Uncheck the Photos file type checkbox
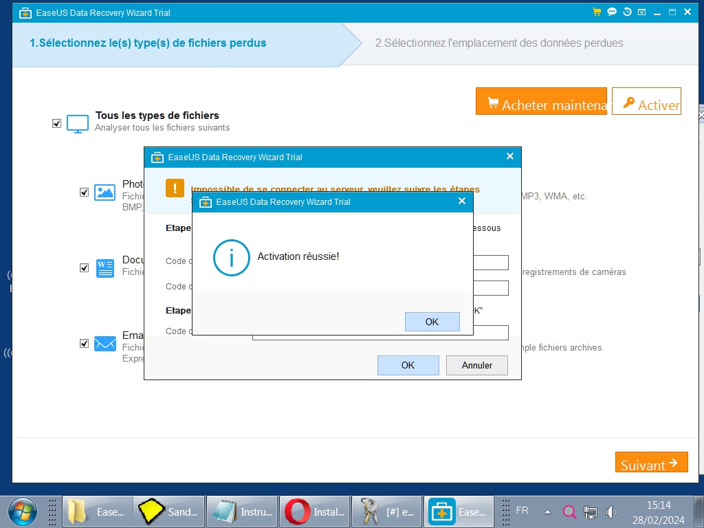Screen dimensions: 704x528 [84, 192]
